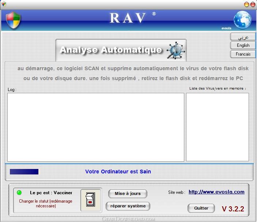
Task: Click the 'Le pc est : Vacciner' label
Action: pos(51,193)
